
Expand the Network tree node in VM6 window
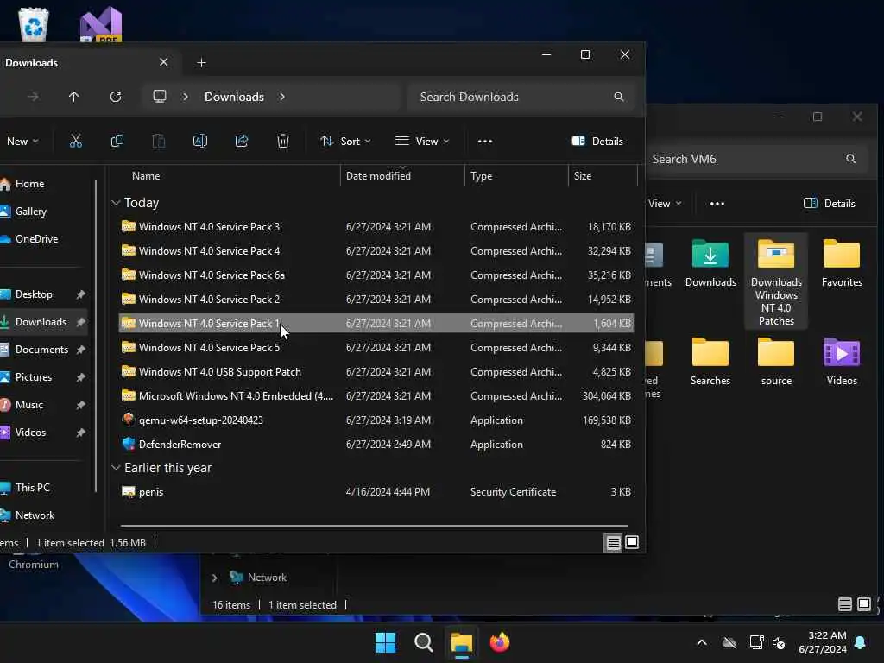pos(214,578)
